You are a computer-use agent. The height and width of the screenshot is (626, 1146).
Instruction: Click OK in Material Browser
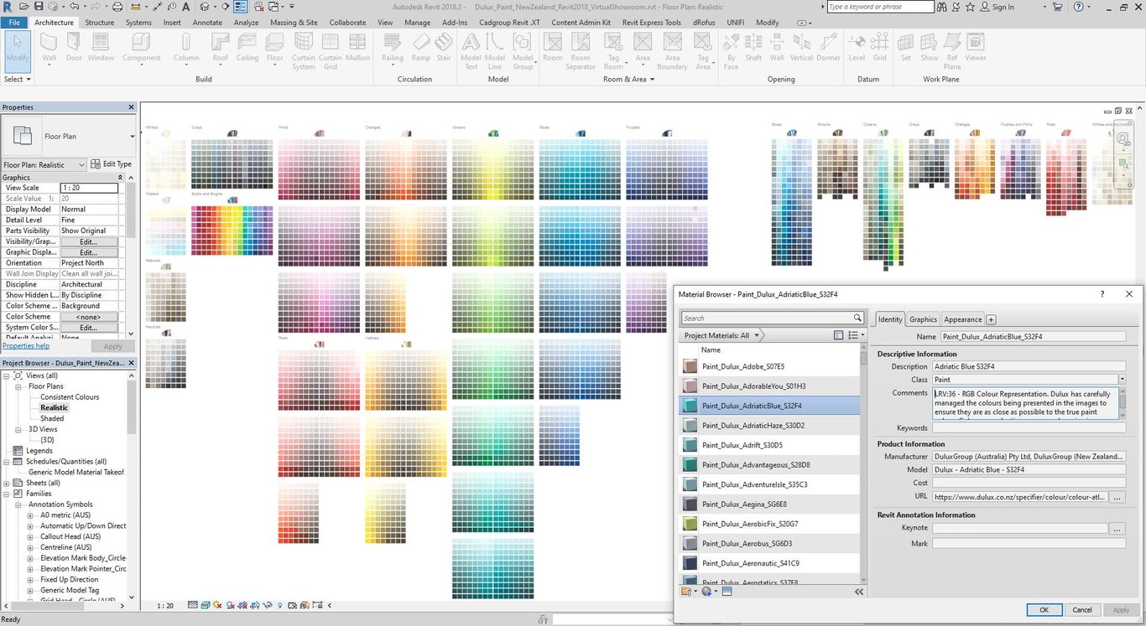tap(1044, 610)
